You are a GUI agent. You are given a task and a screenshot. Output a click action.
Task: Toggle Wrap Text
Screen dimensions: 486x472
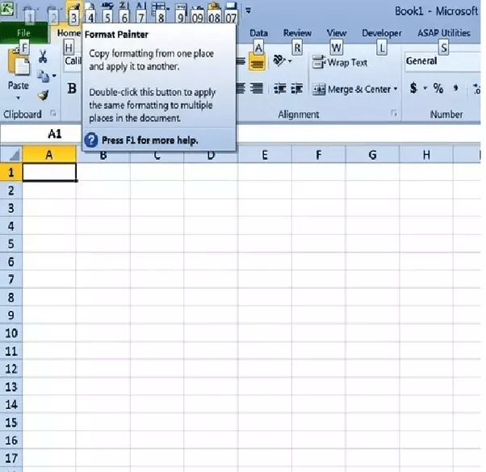click(340, 62)
